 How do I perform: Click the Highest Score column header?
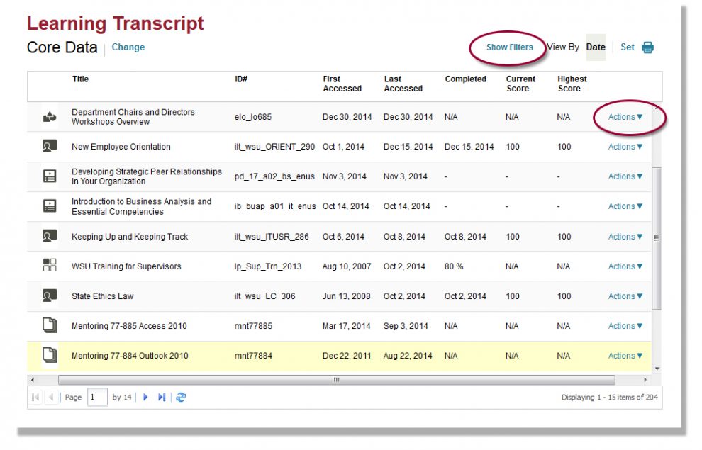click(x=572, y=83)
